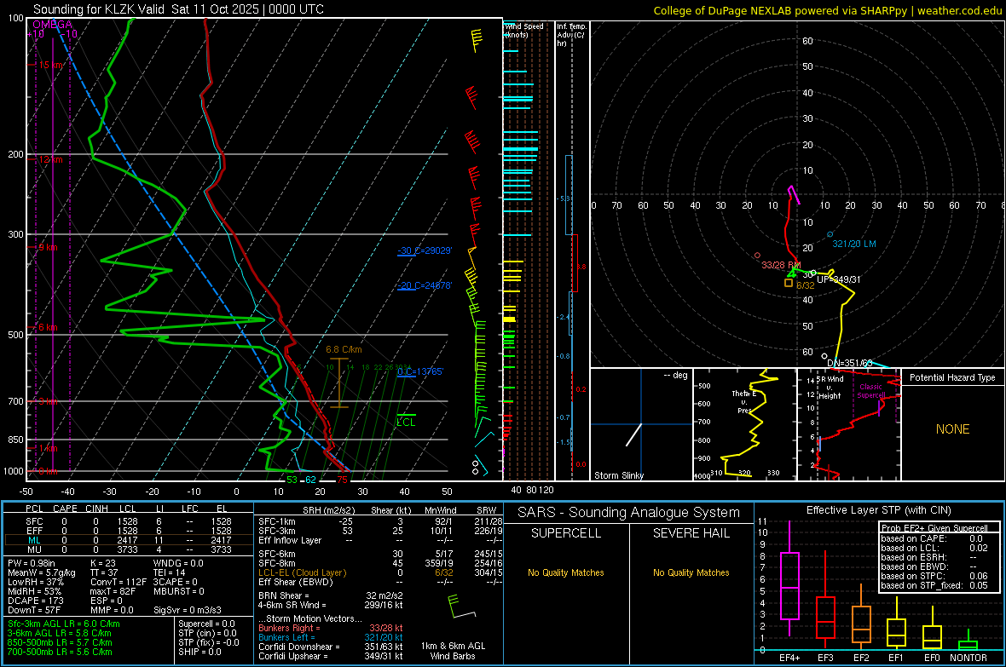Click the 321/20 LM hodograph label

[854, 244]
